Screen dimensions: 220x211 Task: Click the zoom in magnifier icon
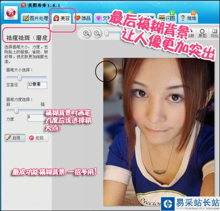point(86,33)
